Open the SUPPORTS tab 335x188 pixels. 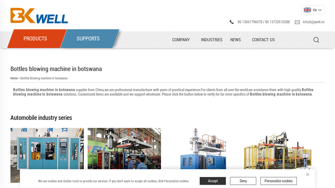coord(88,38)
